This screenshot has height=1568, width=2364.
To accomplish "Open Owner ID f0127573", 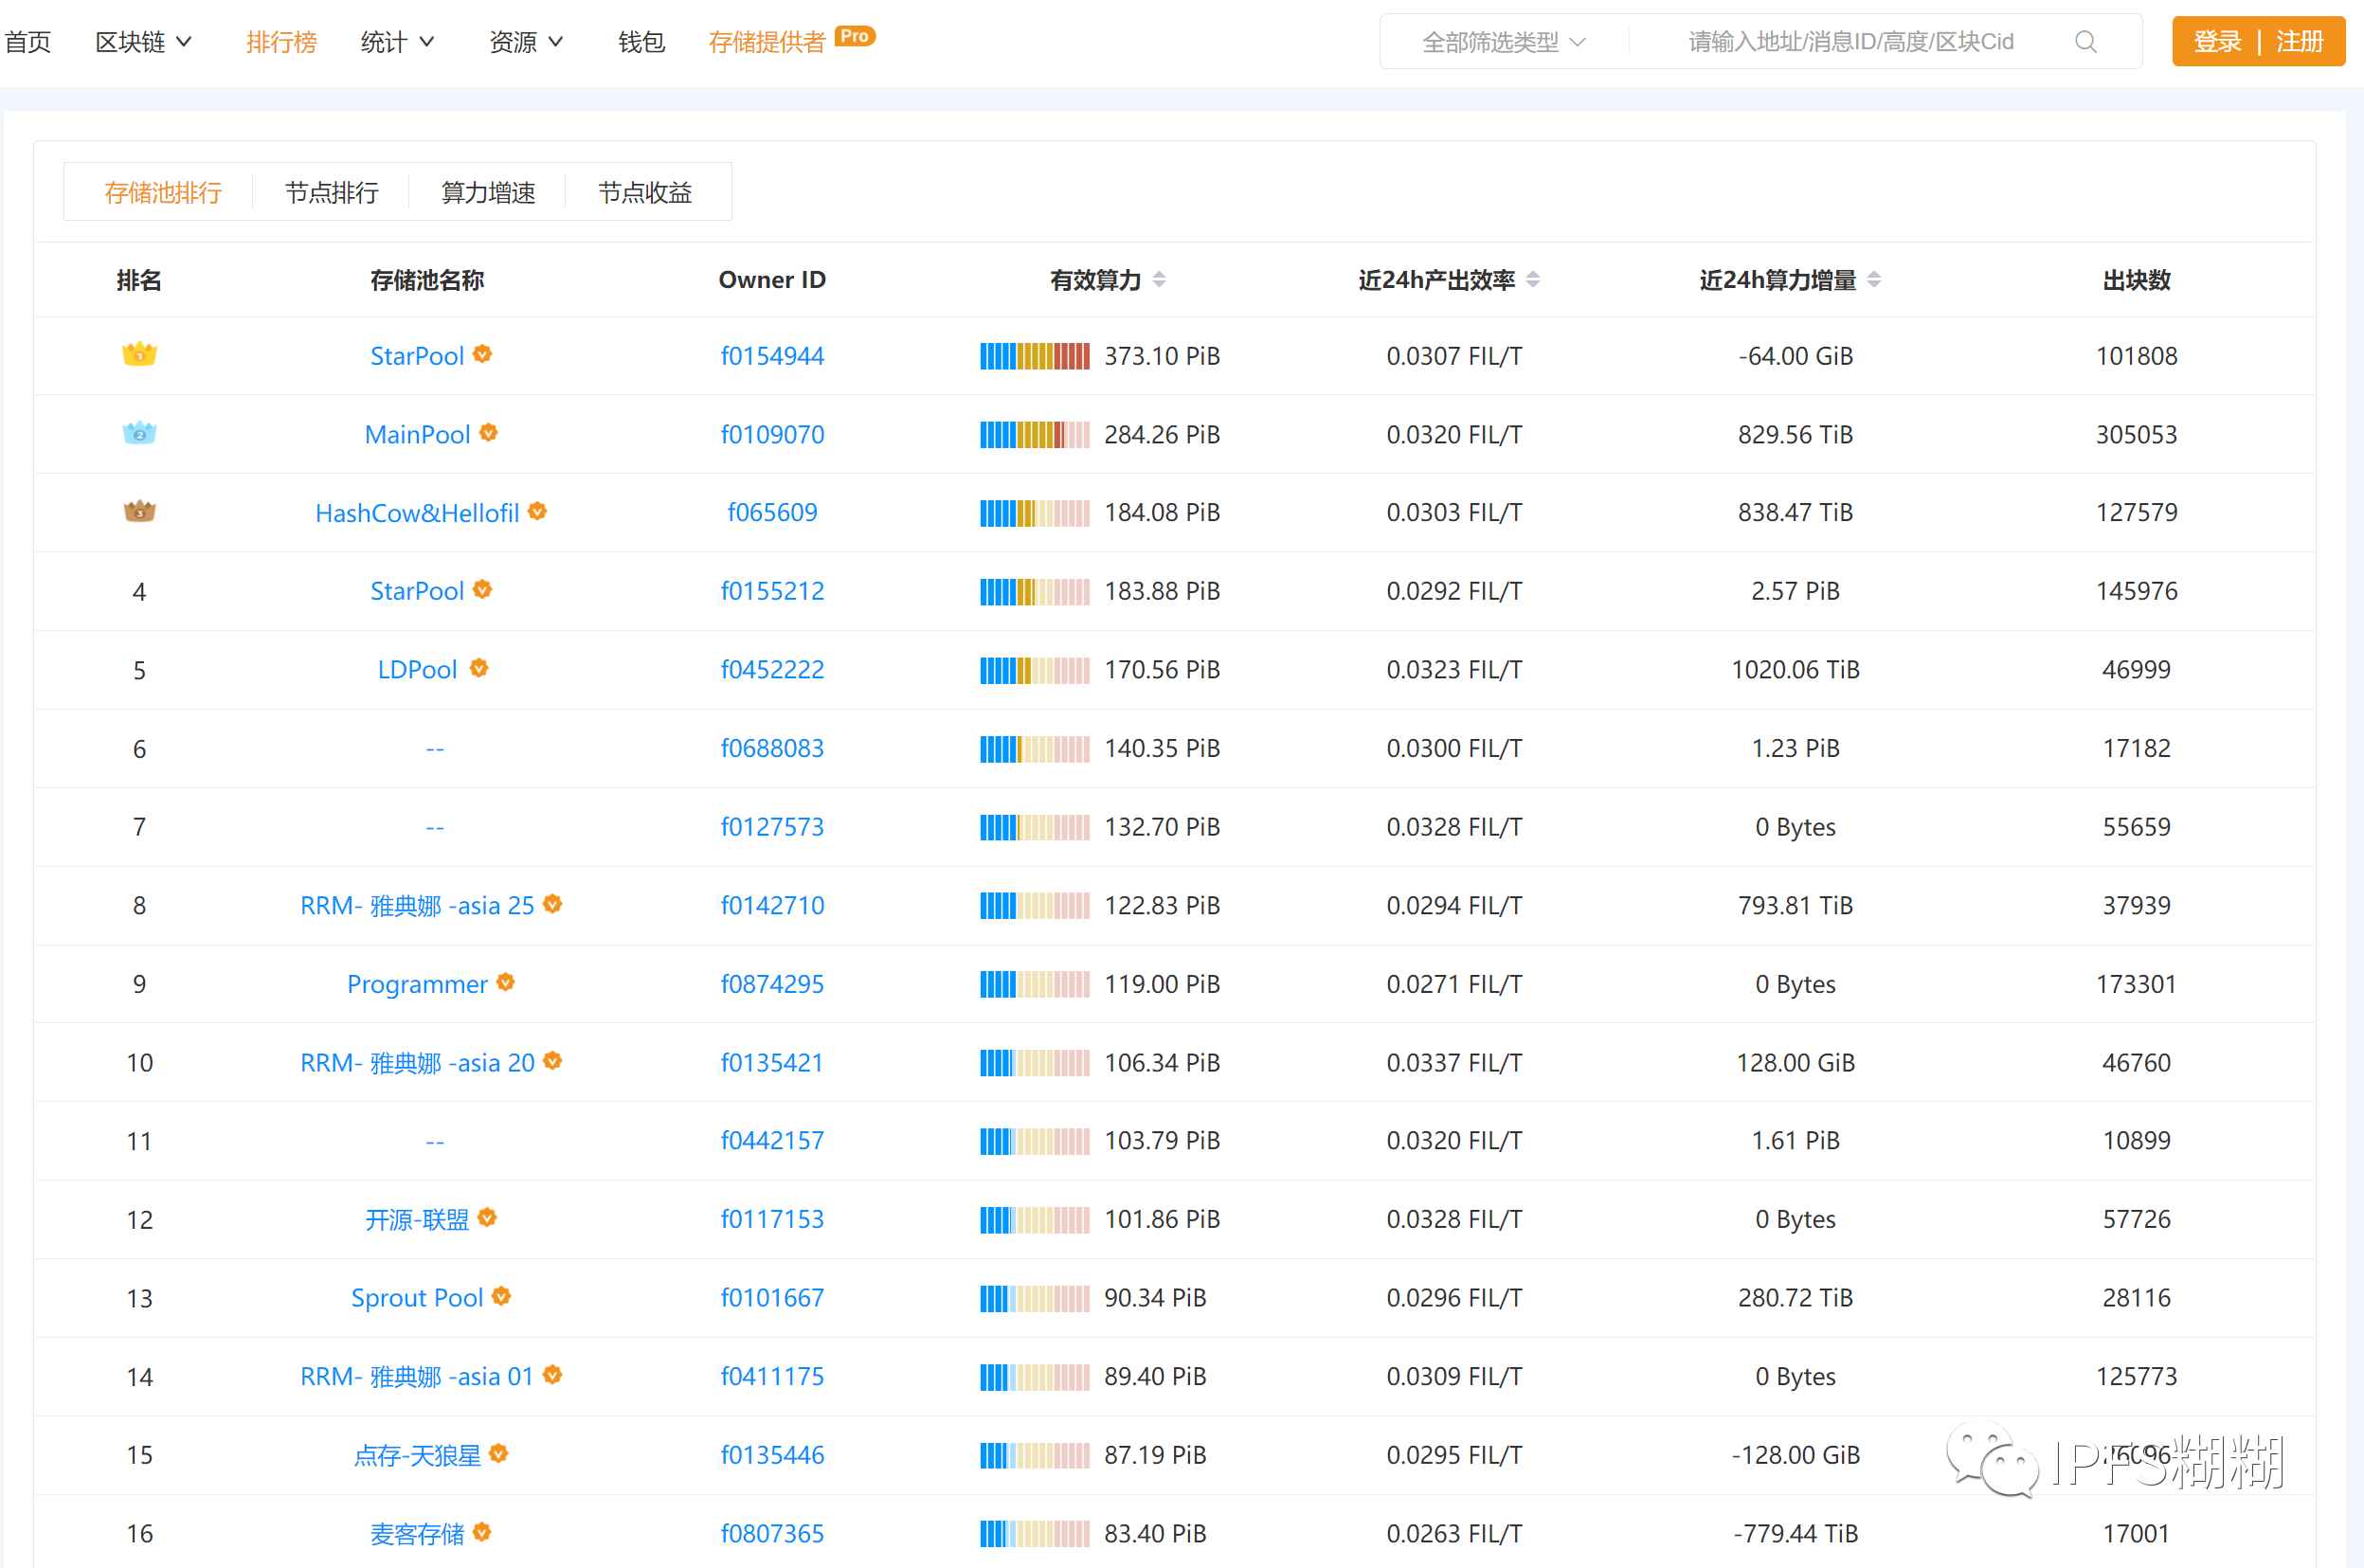I will tap(772, 827).
